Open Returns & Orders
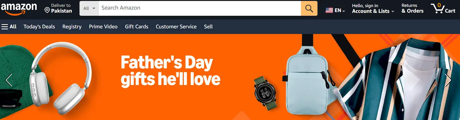Screen dimensions: 460x120 412,8
